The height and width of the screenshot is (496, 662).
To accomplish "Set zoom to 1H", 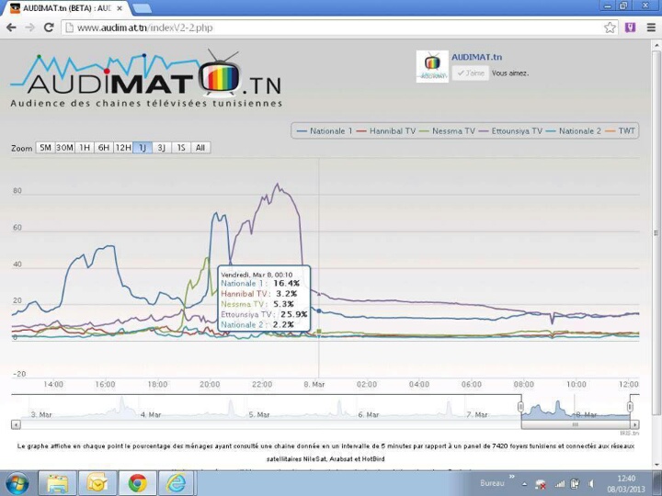I will click(x=85, y=148).
